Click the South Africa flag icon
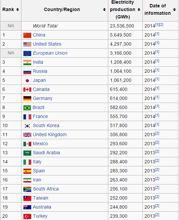This screenshot has height=220, width=179. (27, 189)
